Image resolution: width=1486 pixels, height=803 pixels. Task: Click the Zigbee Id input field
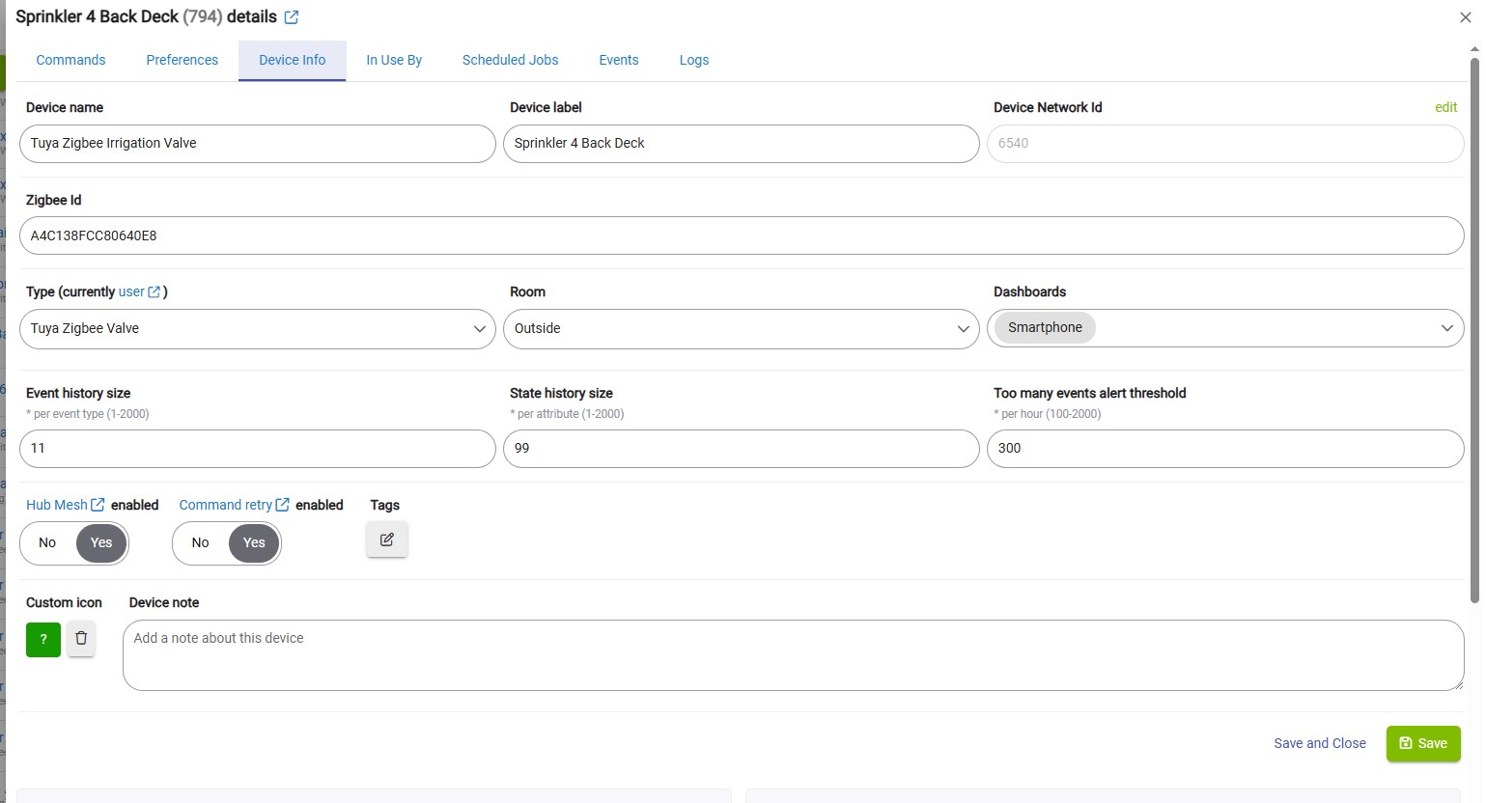click(x=742, y=235)
